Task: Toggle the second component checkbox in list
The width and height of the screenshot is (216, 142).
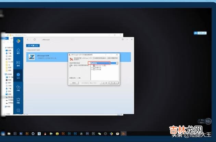Action: click(x=94, y=67)
